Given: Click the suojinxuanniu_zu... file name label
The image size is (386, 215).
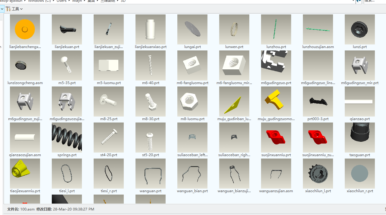Looking at the screenshot, I should (x=318, y=155).
